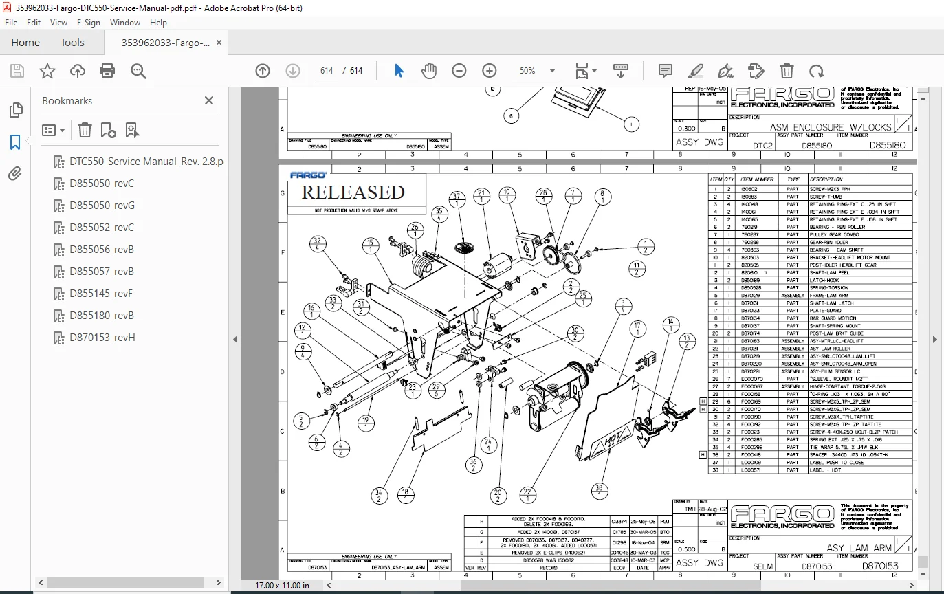Image resolution: width=944 pixels, height=594 pixels.
Task: Go to the next page
Action: pos(292,71)
